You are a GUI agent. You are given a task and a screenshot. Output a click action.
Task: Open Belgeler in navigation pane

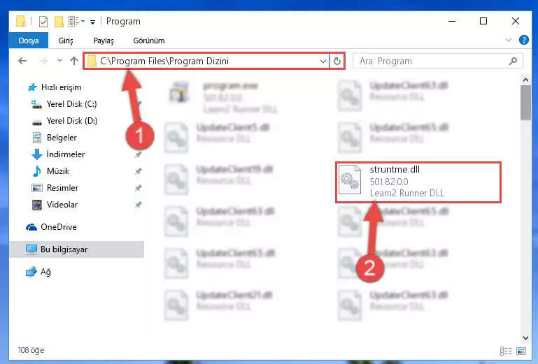pyautogui.click(x=62, y=138)
